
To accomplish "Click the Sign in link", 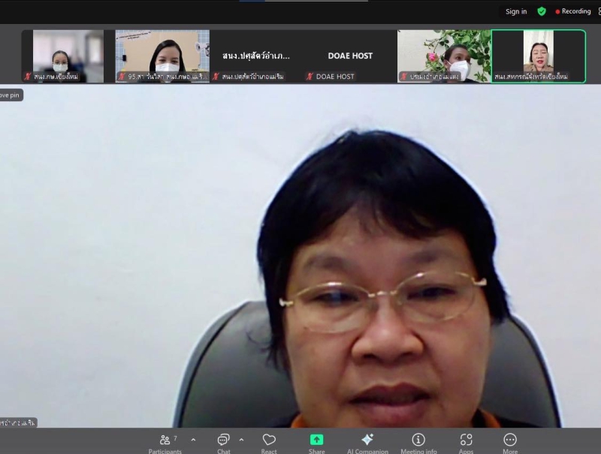I will point(516,11).
